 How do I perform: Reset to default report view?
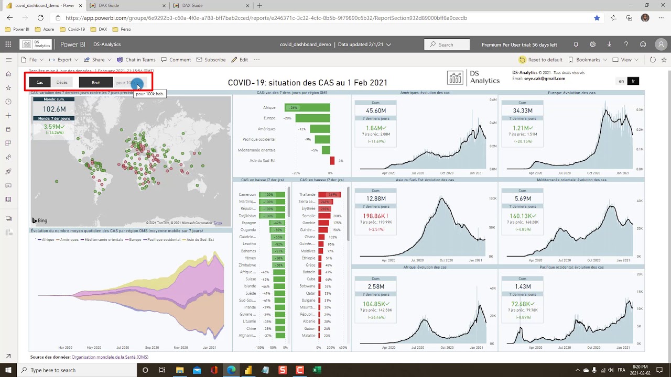coord(540,60)
